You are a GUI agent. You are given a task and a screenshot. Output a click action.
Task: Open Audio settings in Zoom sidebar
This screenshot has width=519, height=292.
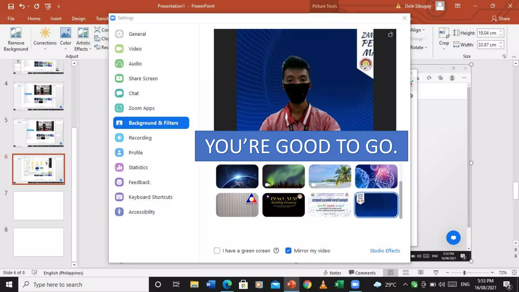pos(135,64)
